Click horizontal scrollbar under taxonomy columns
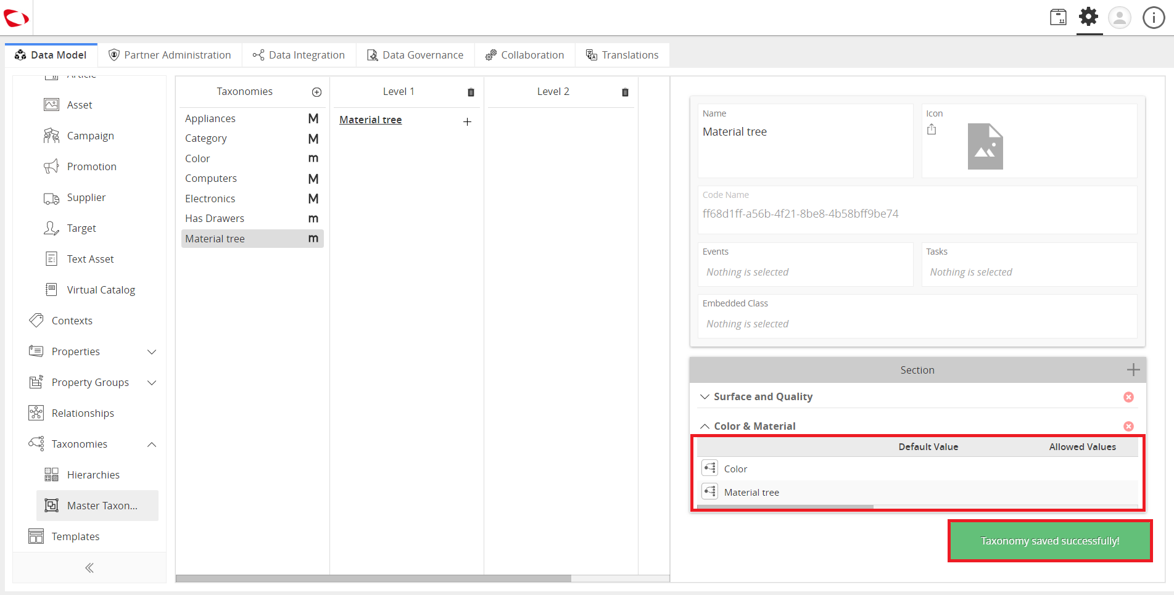 tap(373, 578)
